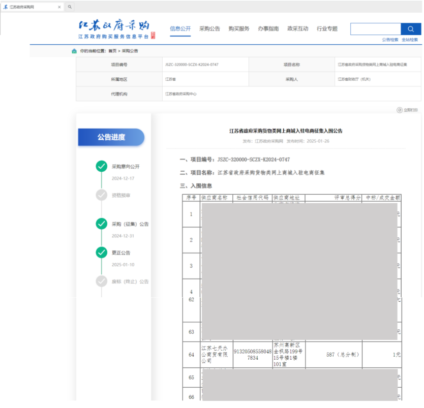The image size is (424, 408).
Task: Open the 资格预审 progress step
Action: pyautogui.click(x=121, y=195)
